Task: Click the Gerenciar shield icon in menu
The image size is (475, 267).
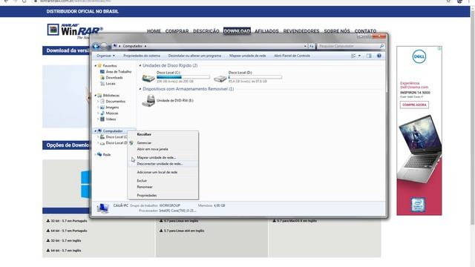Action: pos(131,142)
